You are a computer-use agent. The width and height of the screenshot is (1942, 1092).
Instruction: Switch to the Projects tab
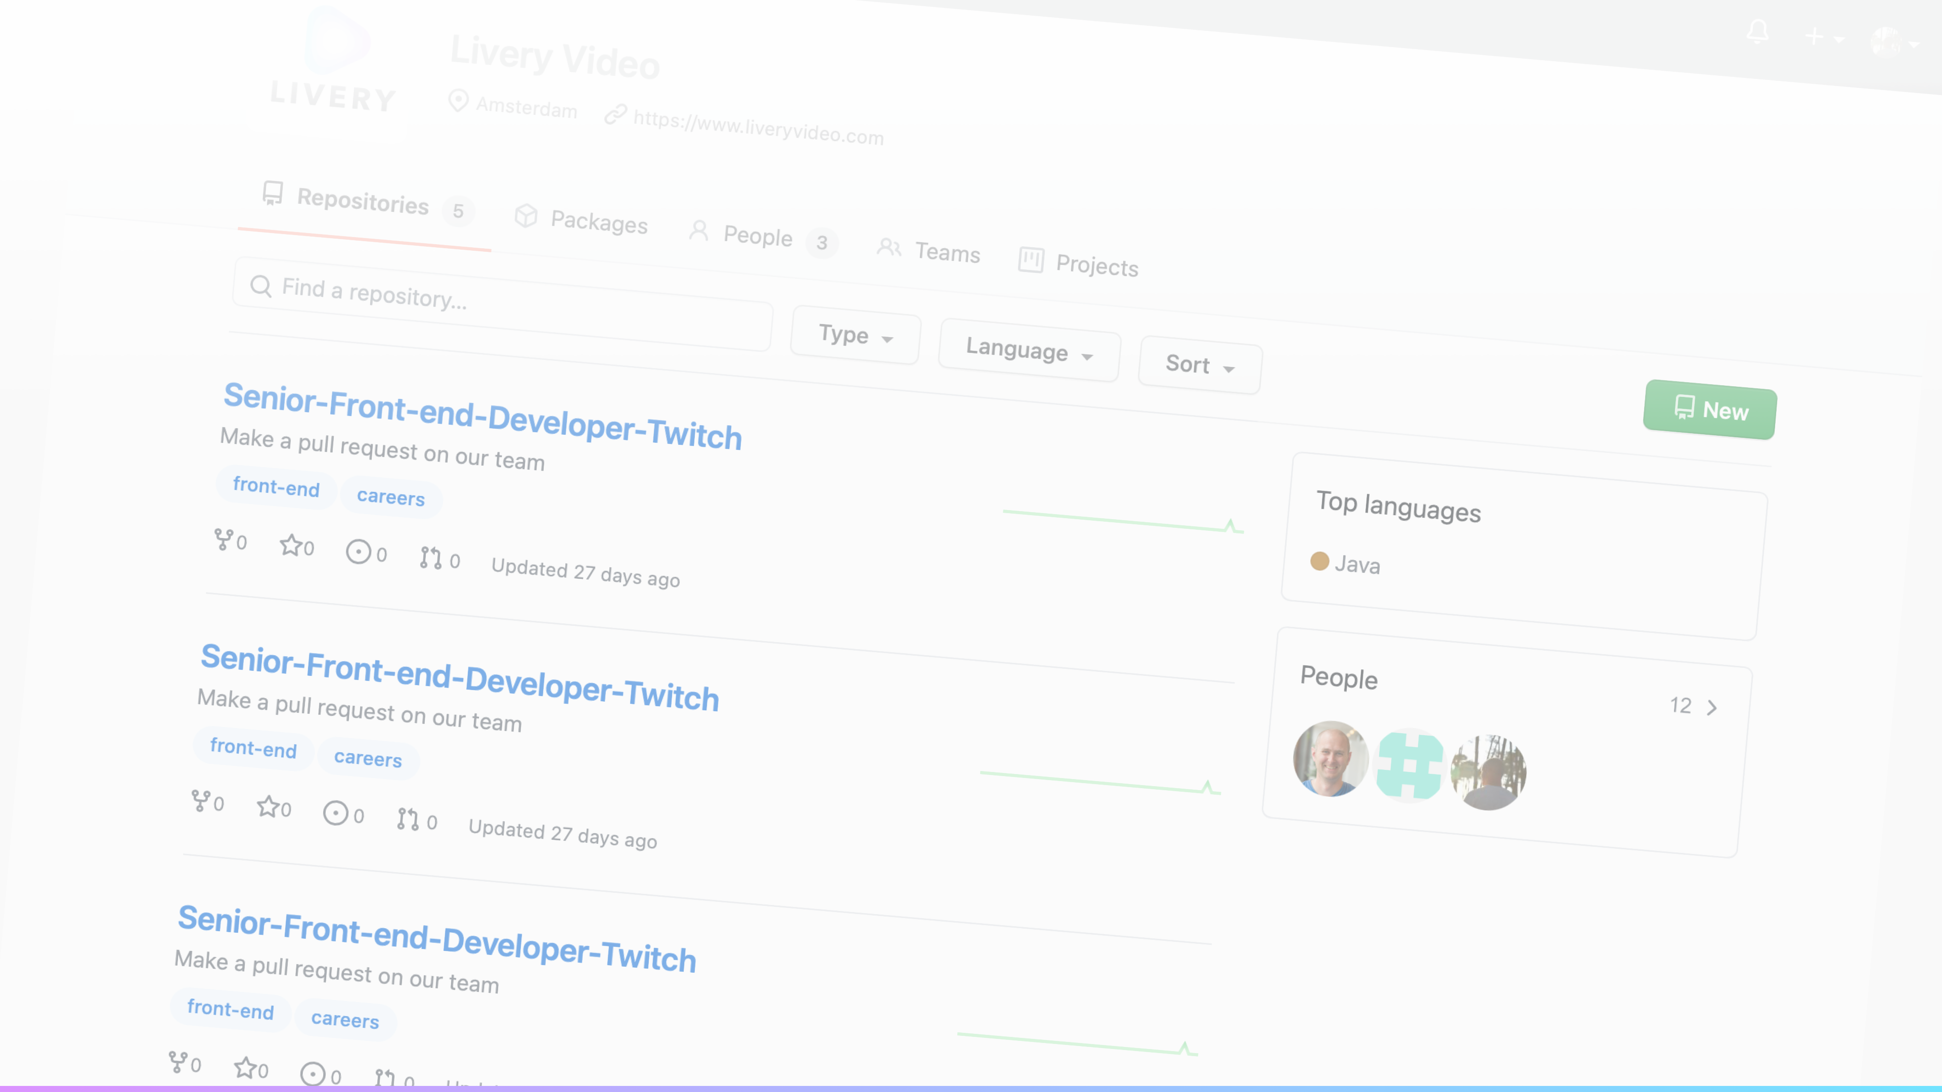[1078, 264]
